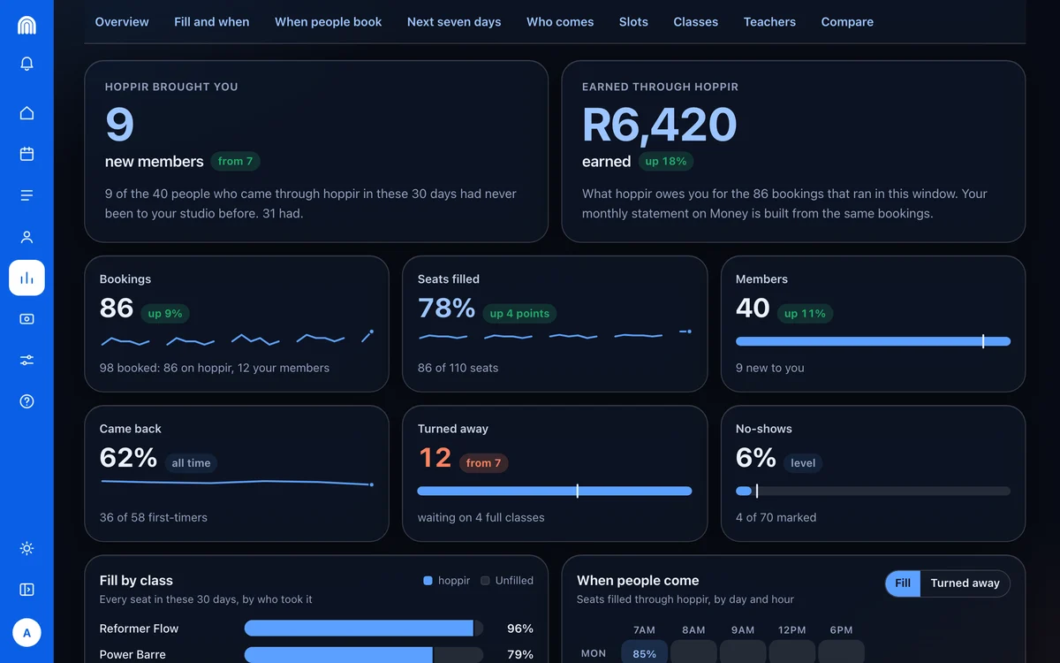Open the sliders settings icon in sidebar
This screenshot has width=1060, height=663.
click(x=26, y=360)
